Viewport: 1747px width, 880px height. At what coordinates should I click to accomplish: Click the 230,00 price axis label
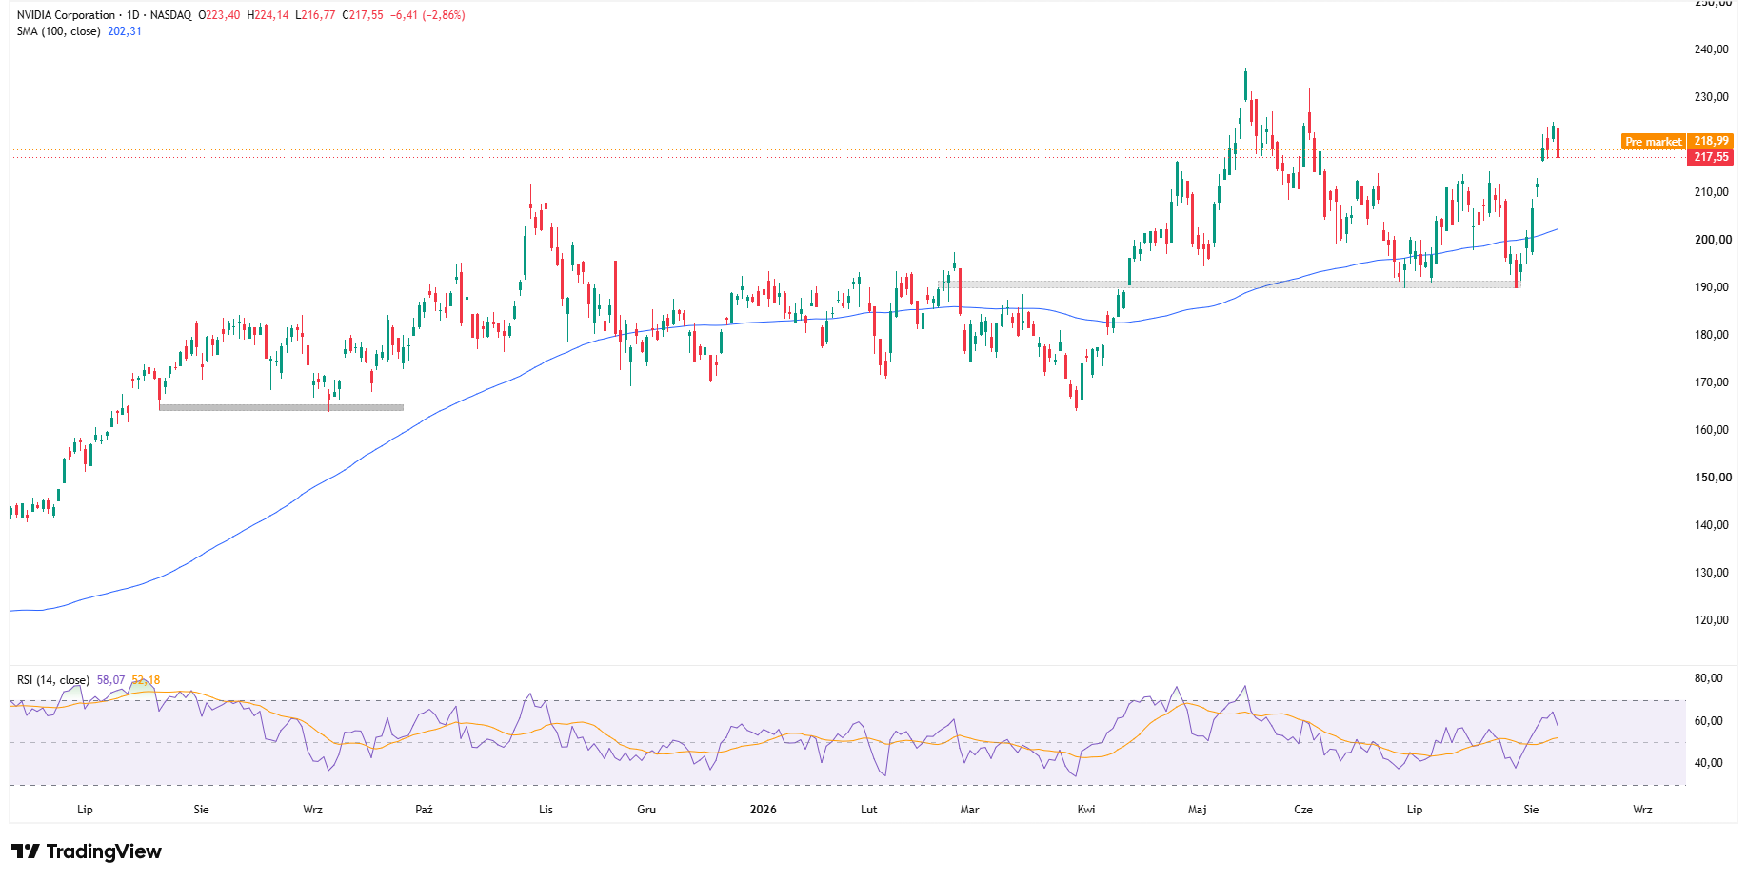point(1711,97)
